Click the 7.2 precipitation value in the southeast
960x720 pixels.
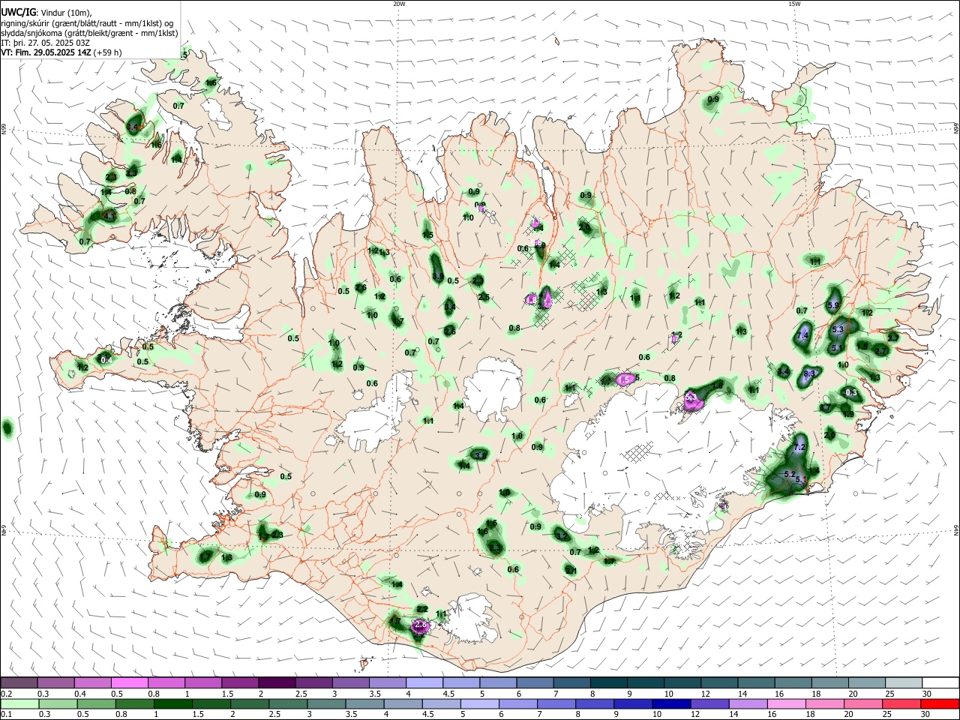(x=799, y=447)
